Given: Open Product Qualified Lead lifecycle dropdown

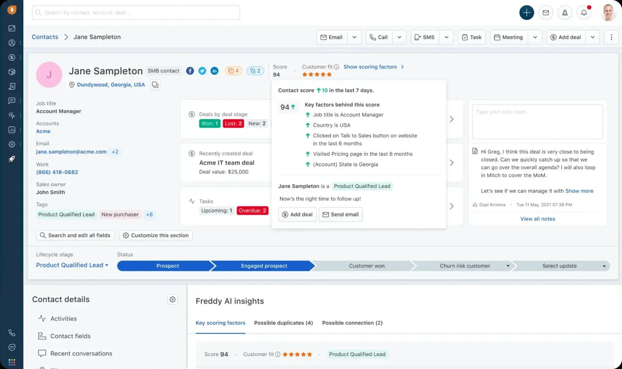Looking at the screenshot, I should [72, 265].
